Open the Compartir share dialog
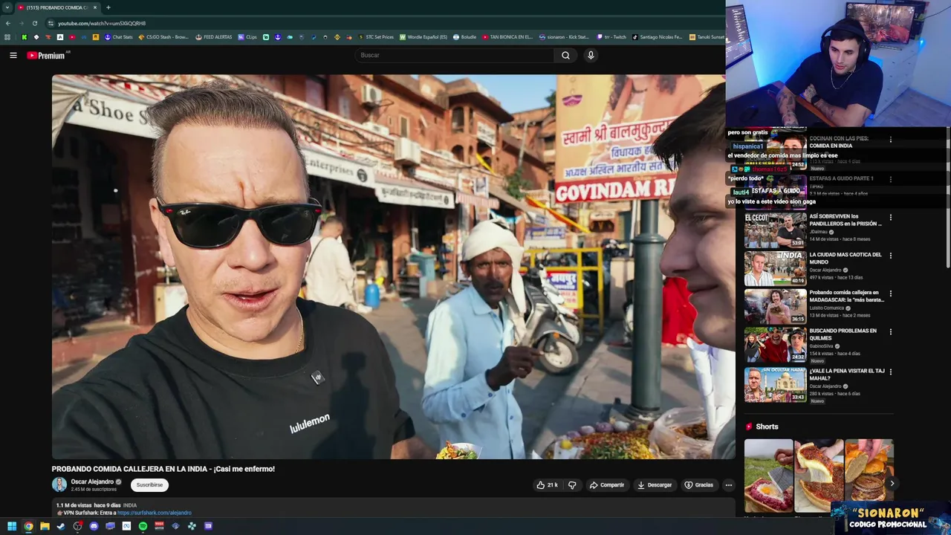Screen dimensions: 951x535 (x=606, y=485)
